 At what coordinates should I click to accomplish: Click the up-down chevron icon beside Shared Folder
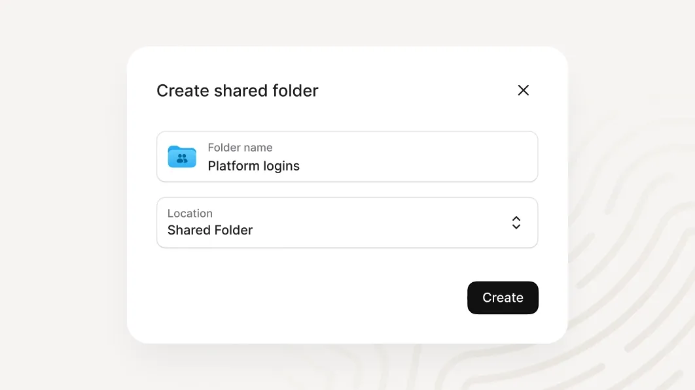(x=516, y=222)
